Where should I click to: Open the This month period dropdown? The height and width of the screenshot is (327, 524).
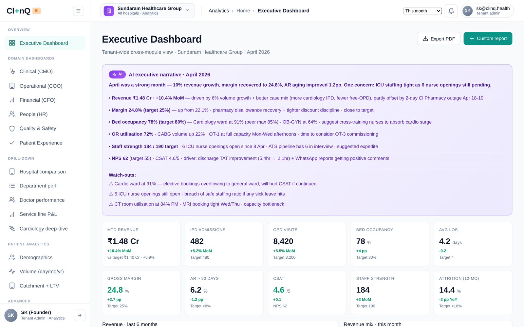click(422, 11)
